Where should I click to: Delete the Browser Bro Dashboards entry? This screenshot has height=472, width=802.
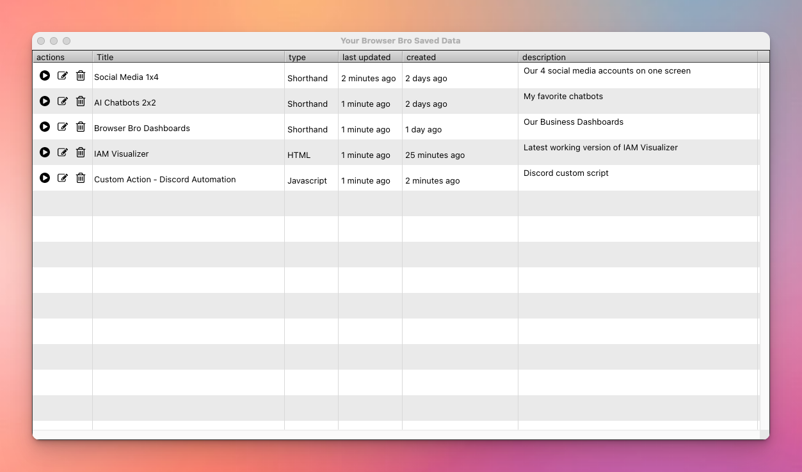pyautogui.click(x=81, y=127)
